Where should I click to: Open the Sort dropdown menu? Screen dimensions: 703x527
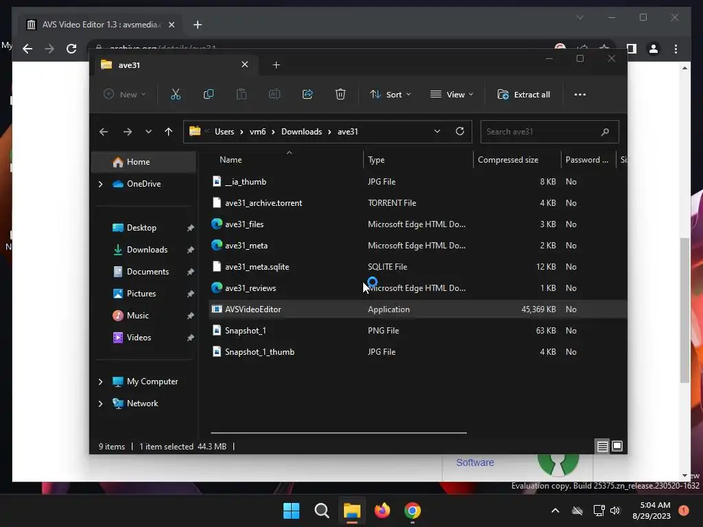coord(390,94)
